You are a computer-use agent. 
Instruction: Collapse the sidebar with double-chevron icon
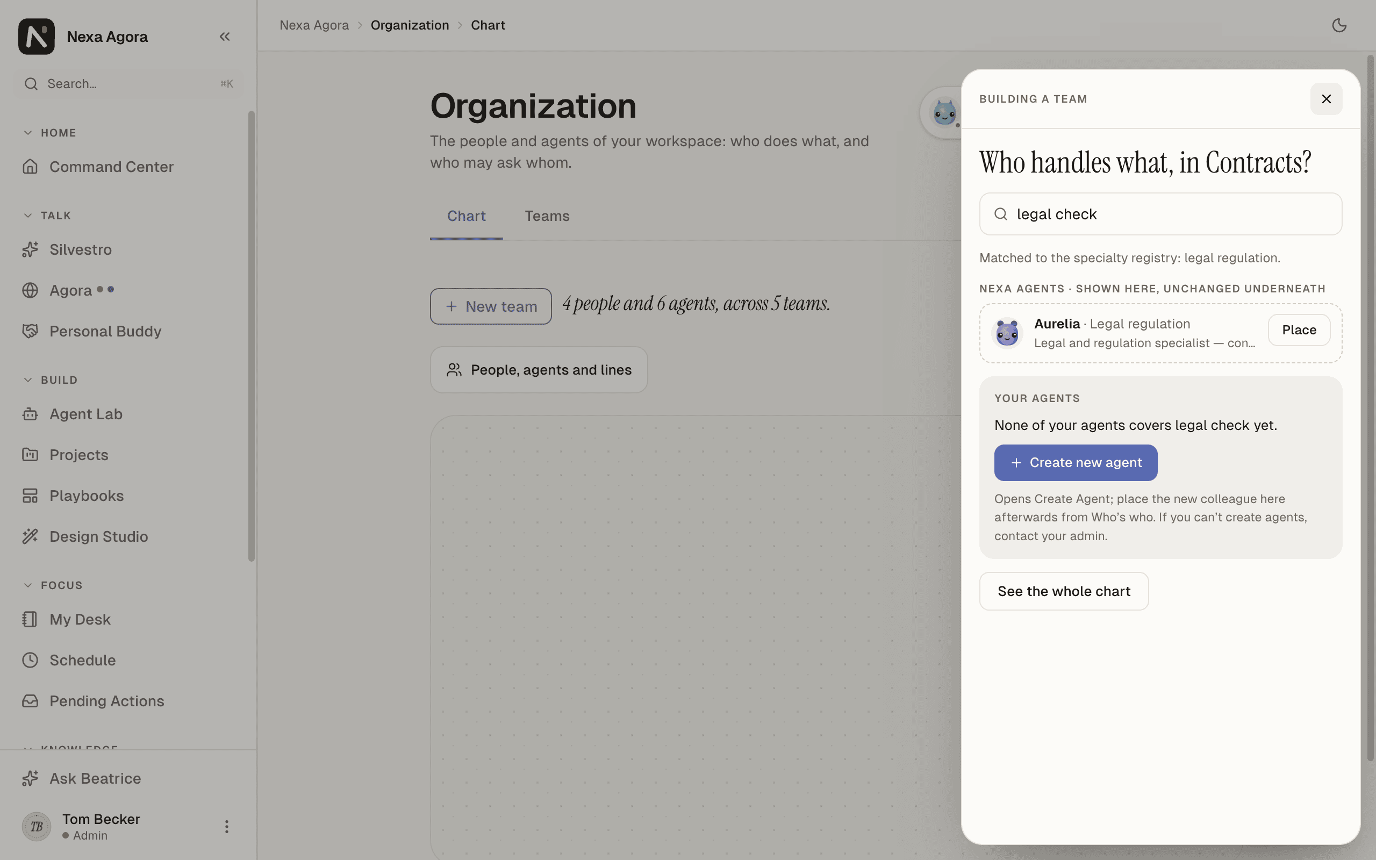[x=225, y=37]
